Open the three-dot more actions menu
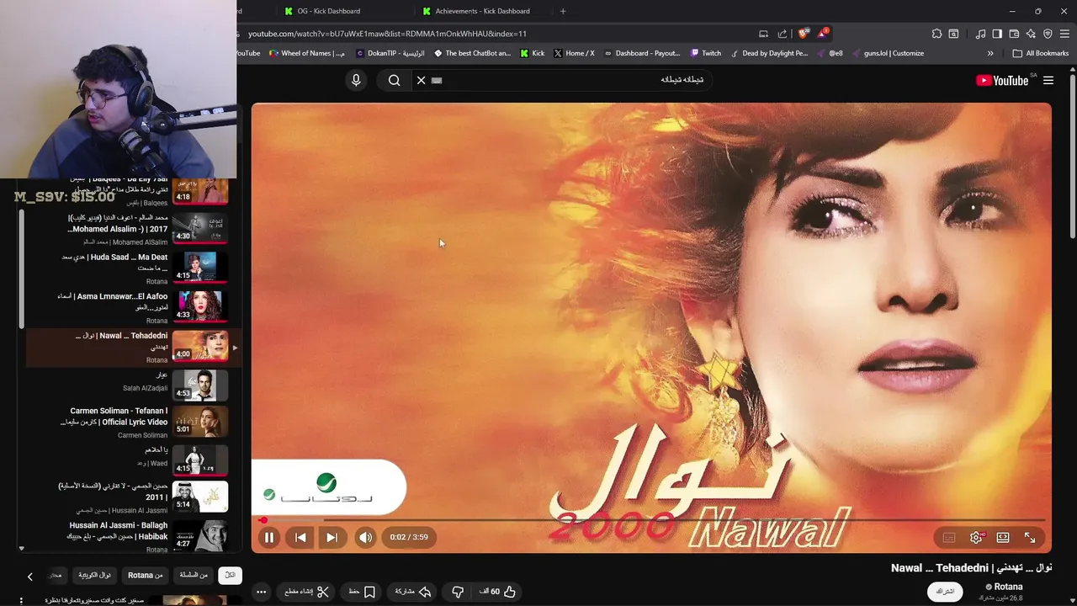 261,592
